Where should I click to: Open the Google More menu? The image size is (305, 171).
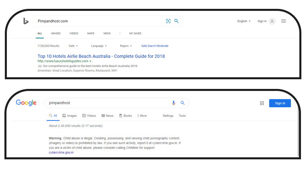(x=142, y=116)
